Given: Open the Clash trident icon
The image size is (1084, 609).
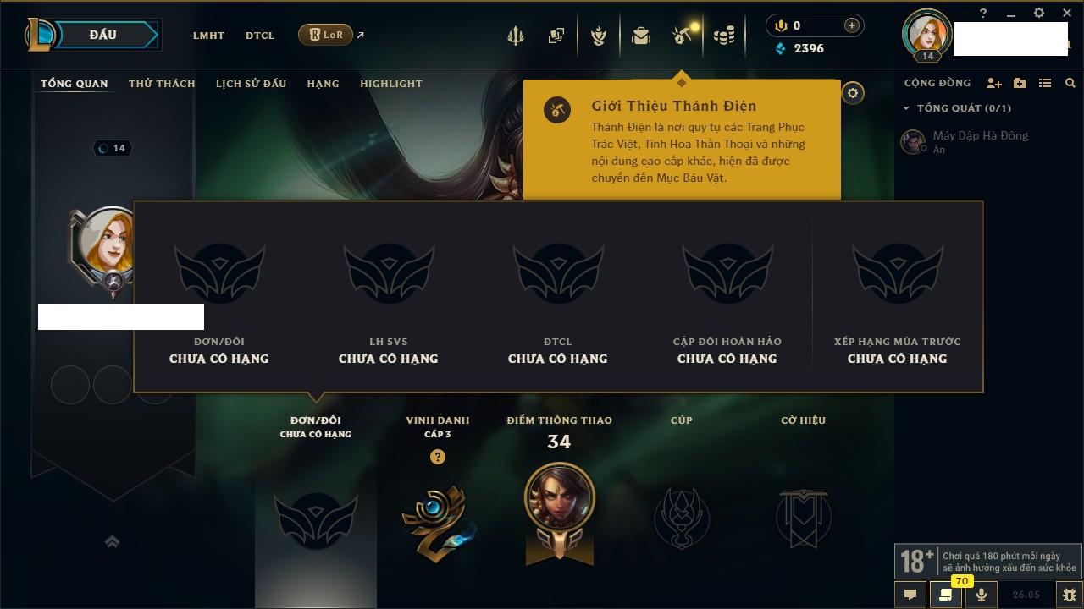Looking at the screenshot, I should point(515,36).
